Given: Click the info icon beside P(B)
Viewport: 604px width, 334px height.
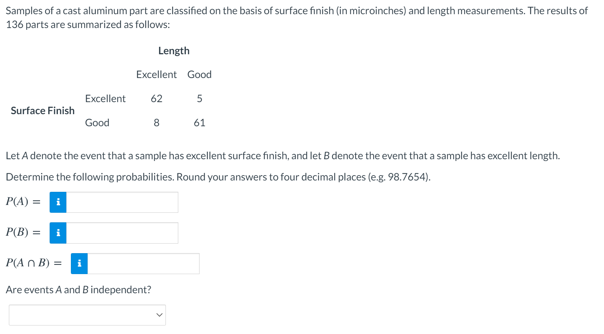Looking at the screenshot, I should click(58, 233).
